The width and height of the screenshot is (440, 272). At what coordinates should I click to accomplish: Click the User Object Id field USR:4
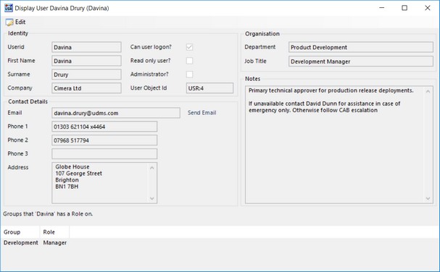[209, 88]
